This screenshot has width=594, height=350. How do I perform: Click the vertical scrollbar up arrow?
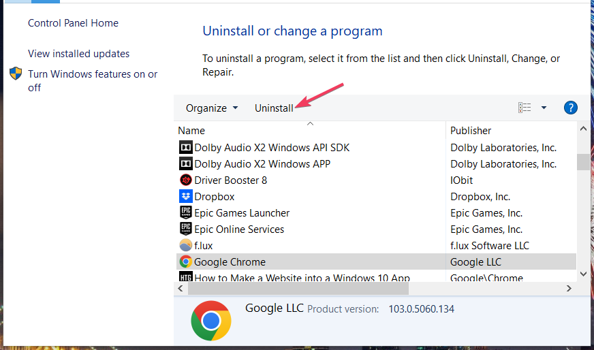click(x=583, y=129)
